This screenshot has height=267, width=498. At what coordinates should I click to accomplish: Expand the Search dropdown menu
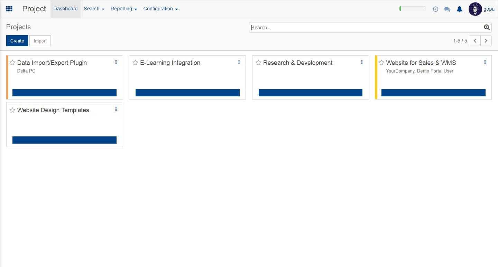coord(94,9)
